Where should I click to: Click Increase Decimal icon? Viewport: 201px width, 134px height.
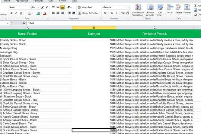(123, 13)
